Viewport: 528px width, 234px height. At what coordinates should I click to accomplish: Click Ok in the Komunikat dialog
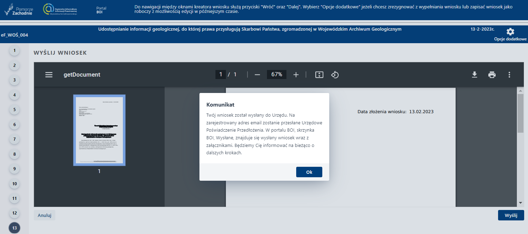[309, 172]
